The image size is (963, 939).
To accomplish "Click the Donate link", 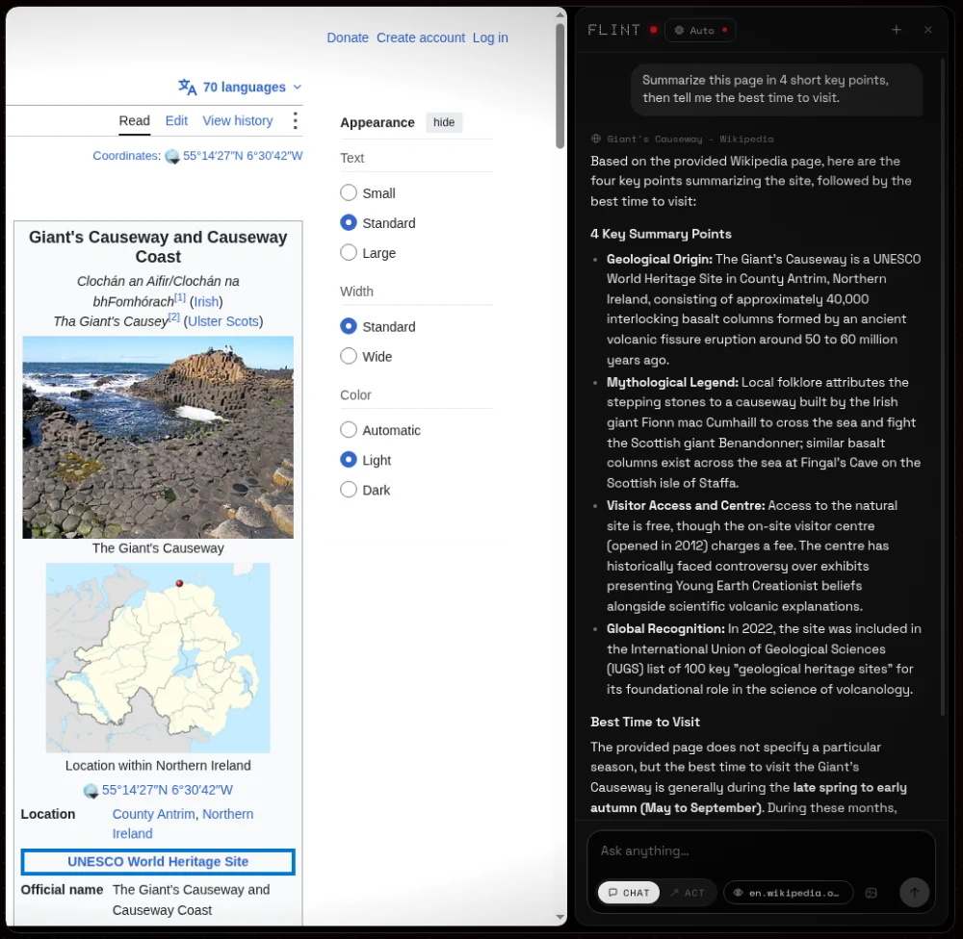I will coord(348,38).
